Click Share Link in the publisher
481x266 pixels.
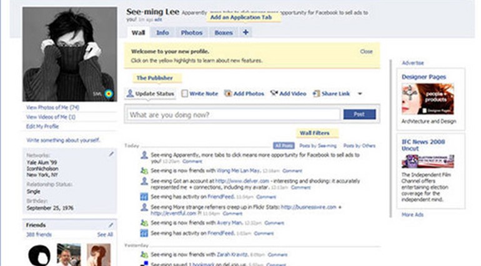(331, 94)
